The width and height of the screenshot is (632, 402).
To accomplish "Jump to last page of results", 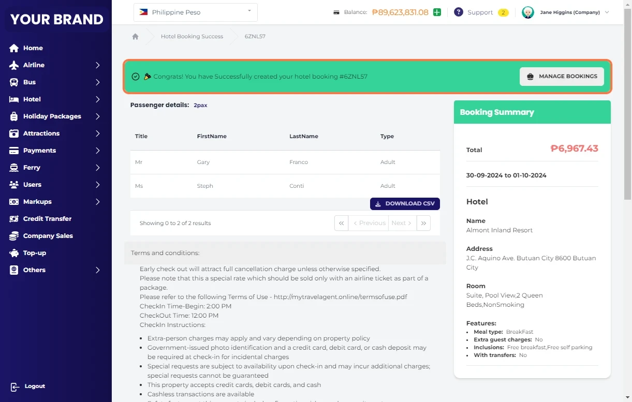I will [423, 223].
